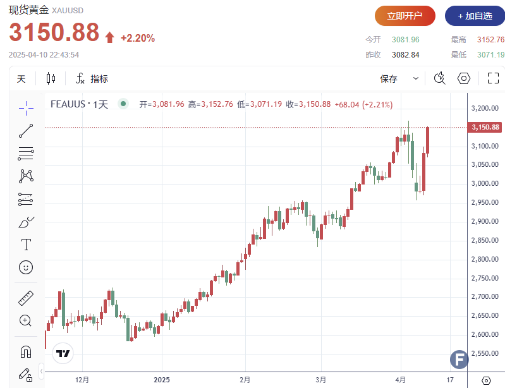Toggle fullscreen chart mode

(x=493, y=78)
